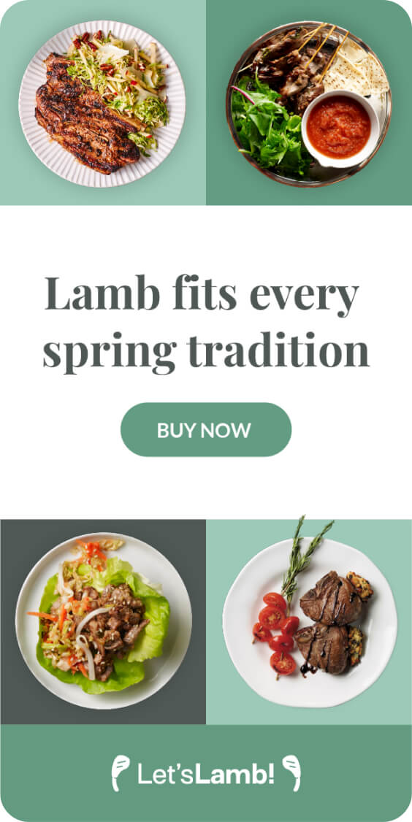Click the left lamb ear icon in the logo
412x822 pixels.
pos(121,772)
